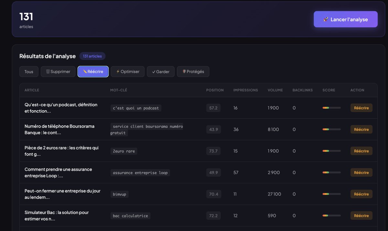Click volume value 27 100

point(275,194)
